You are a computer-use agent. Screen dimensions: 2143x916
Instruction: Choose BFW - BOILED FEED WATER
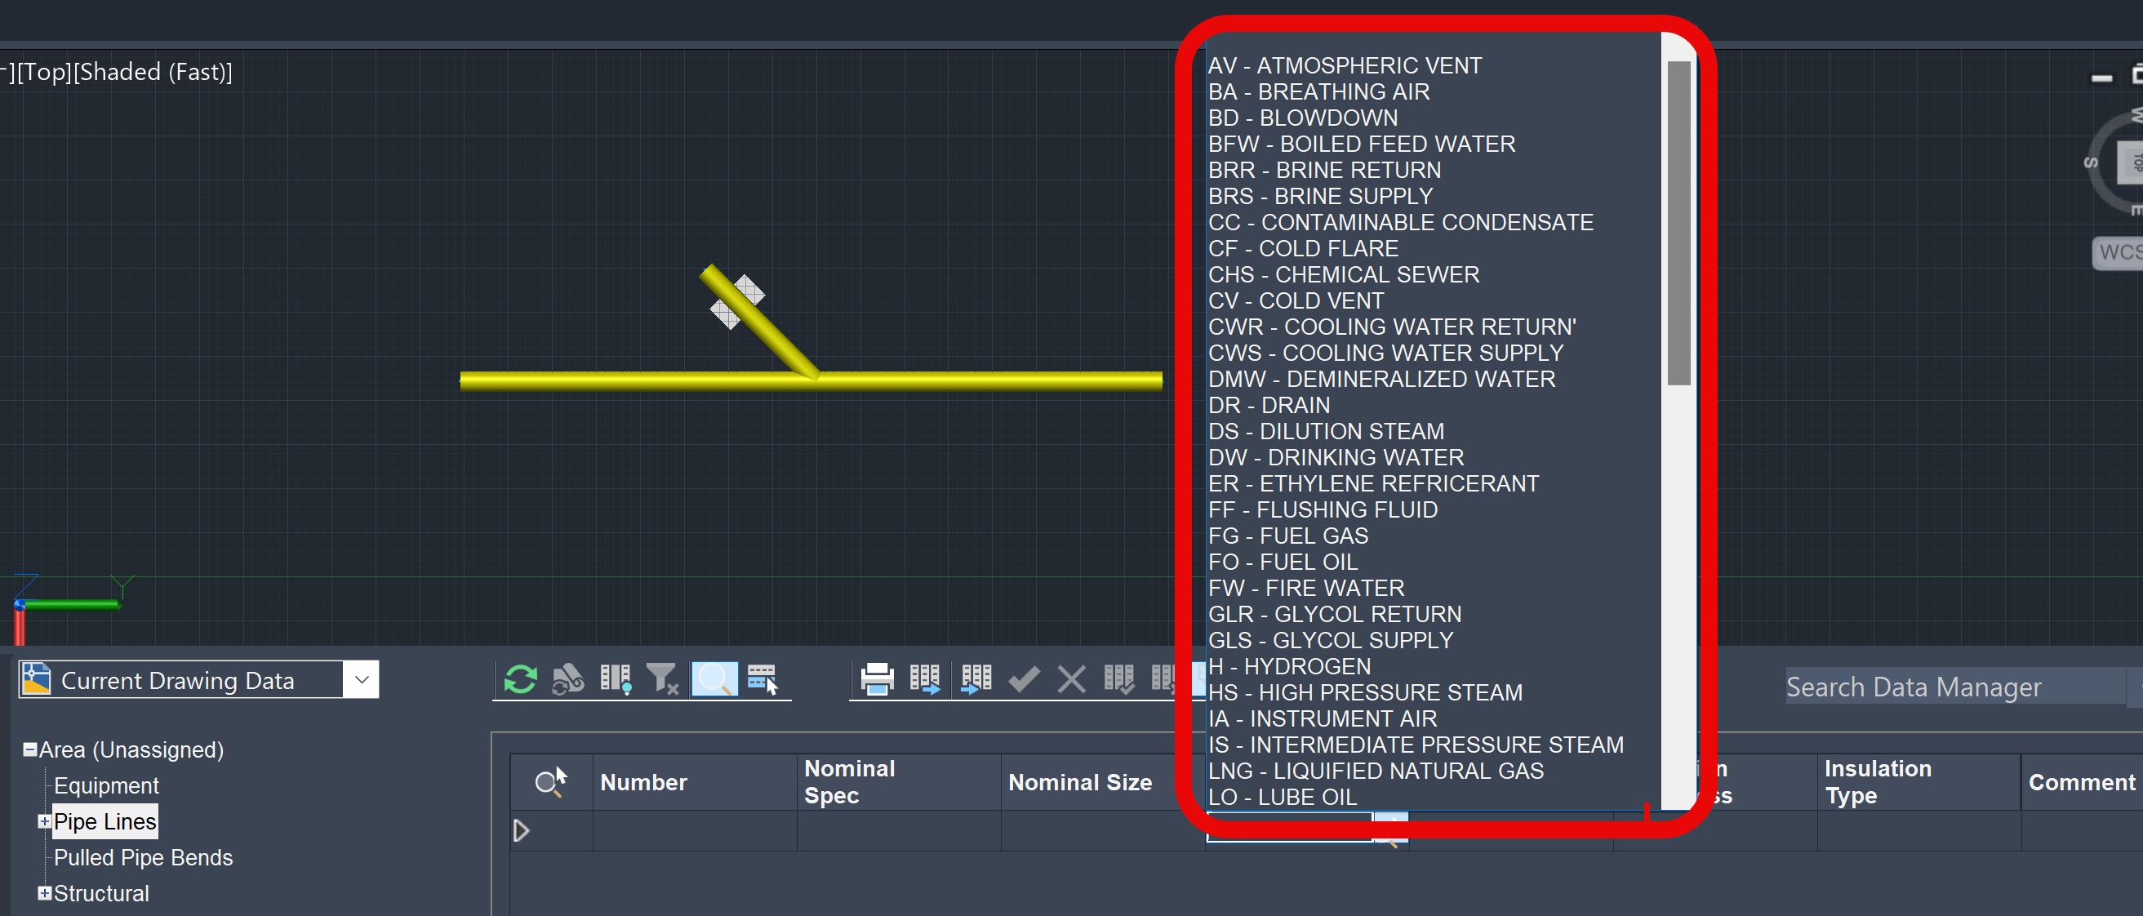pyautogui.click(x=1361, y=144)
